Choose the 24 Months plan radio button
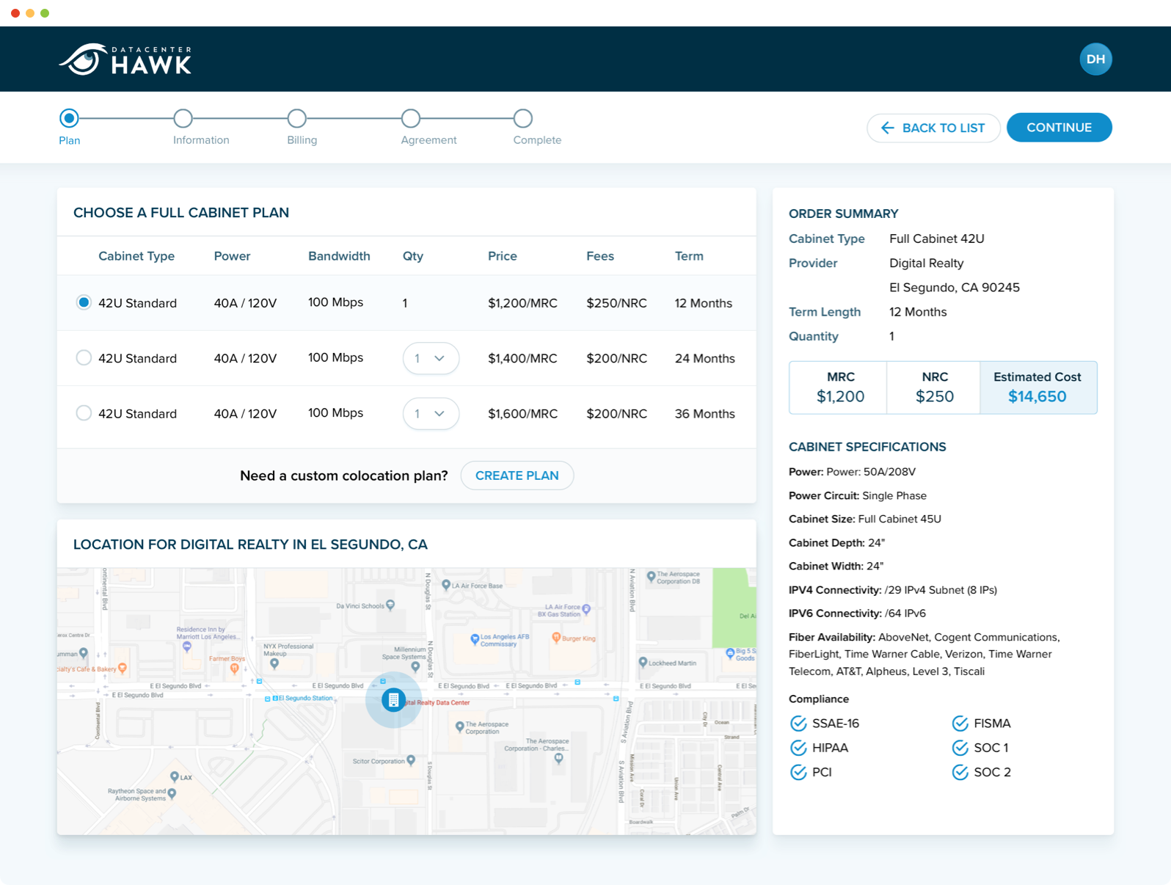The height and width of the screenshot is (885, 1171). (x=84, y=357)
